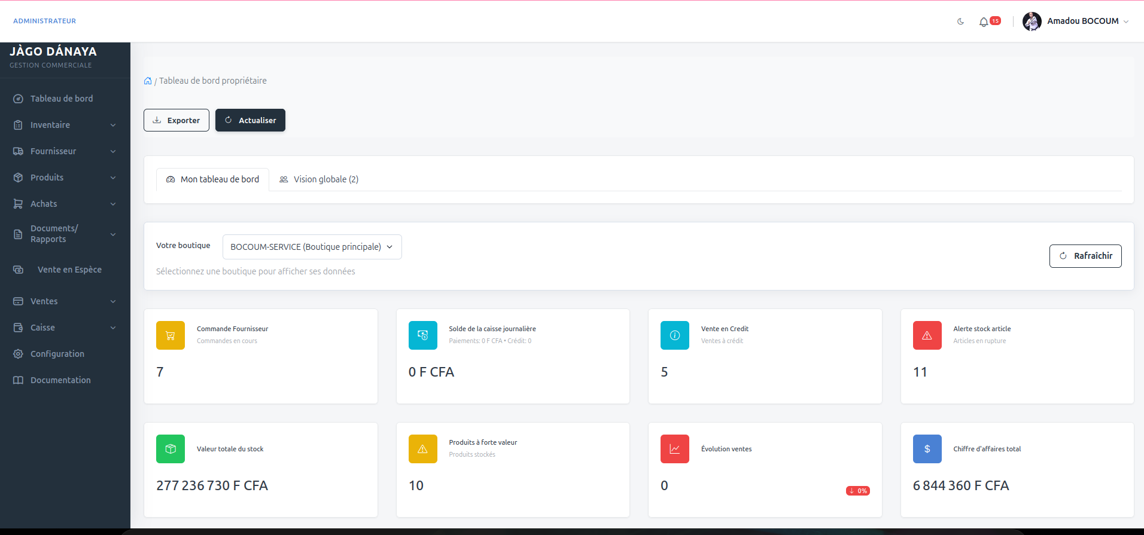Click the Fournisseur truck icon
The height and width of the screenshot is (535, 1144).
[18, 151]
